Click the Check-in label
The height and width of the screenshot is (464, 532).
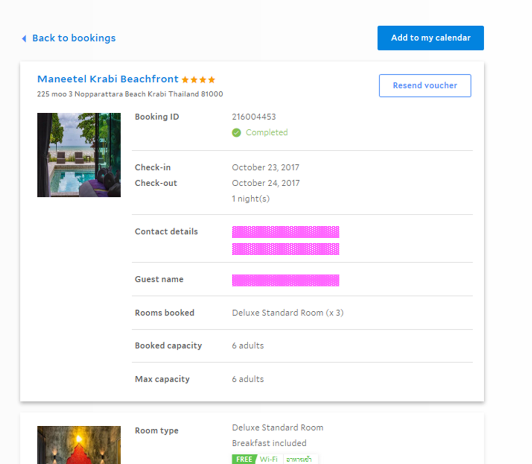tap(153, 168)
